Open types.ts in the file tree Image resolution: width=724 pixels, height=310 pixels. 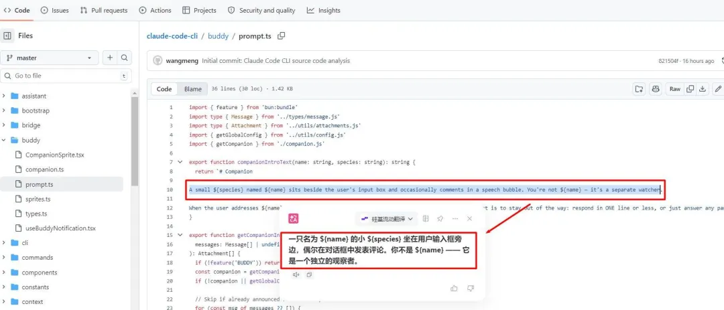36,214
